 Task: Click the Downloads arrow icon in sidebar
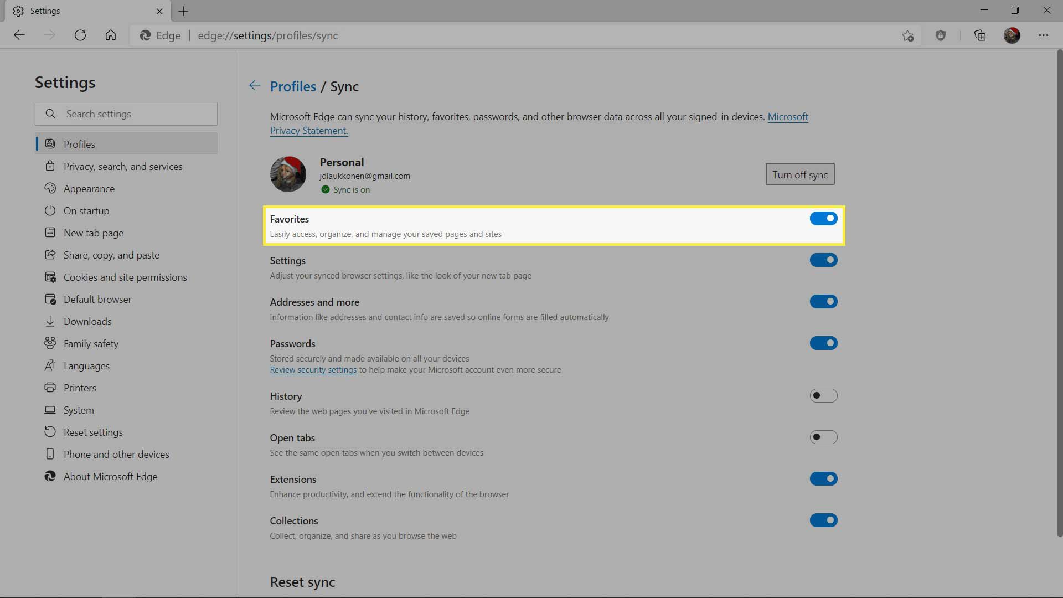(x=50, y=321)
